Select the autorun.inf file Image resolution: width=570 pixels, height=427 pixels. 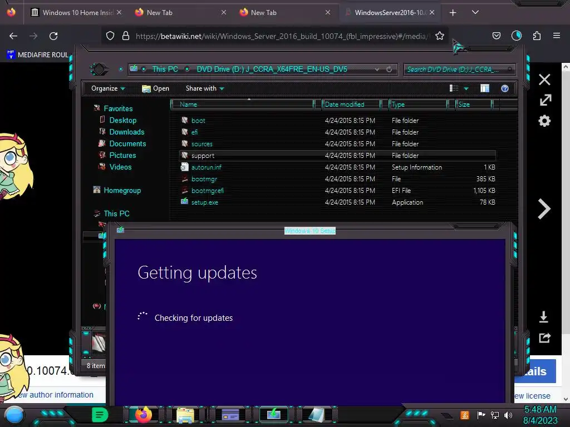206,167
